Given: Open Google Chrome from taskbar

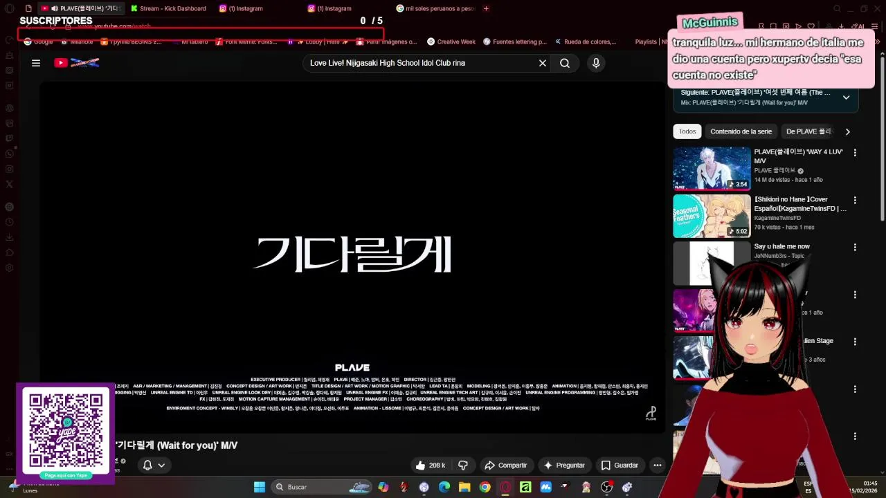Looking at the screenshot, I should (485, 487).
